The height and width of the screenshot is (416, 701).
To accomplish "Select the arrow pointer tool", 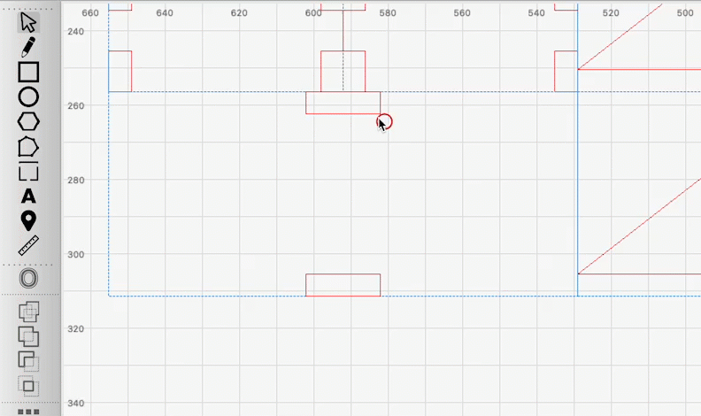I will pyautogui.click(x=28, y=22).
